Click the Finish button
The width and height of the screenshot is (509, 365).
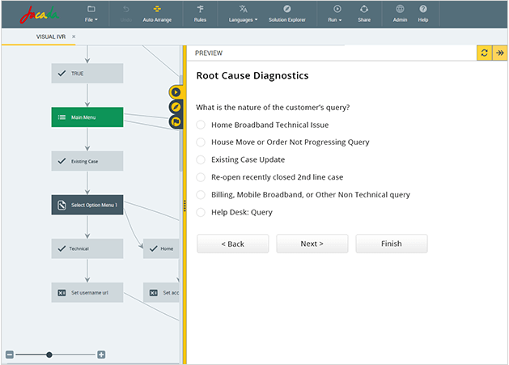392,244
